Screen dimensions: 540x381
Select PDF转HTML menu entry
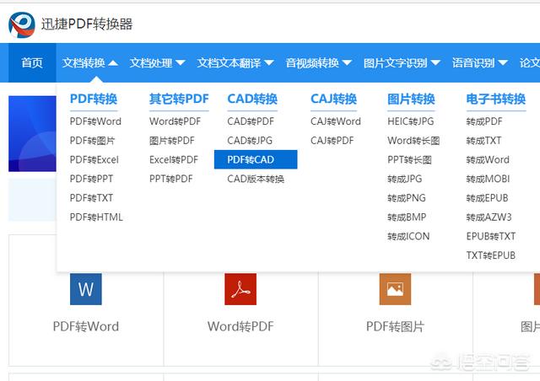pyautogui.click(x=96, y=217)
